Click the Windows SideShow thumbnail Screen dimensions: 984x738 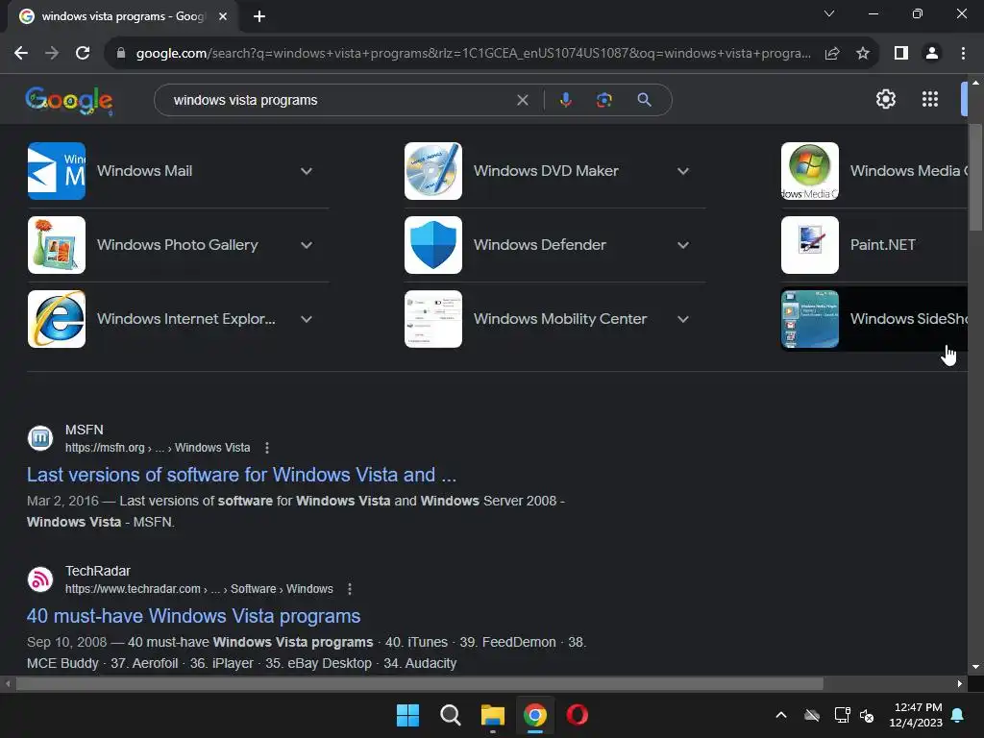coord(809,319)
